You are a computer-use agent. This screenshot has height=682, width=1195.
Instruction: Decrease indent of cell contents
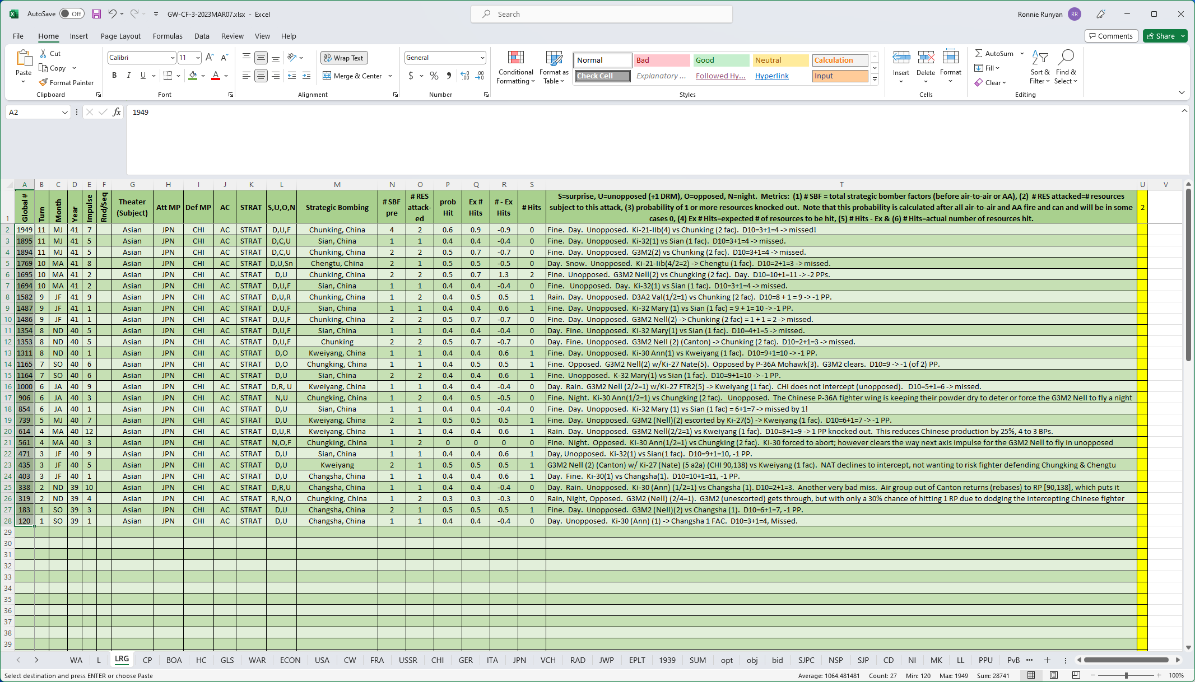(292, 76)
